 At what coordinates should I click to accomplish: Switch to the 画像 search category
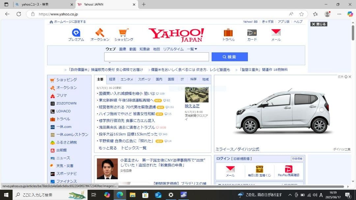(x=122, y=48)
